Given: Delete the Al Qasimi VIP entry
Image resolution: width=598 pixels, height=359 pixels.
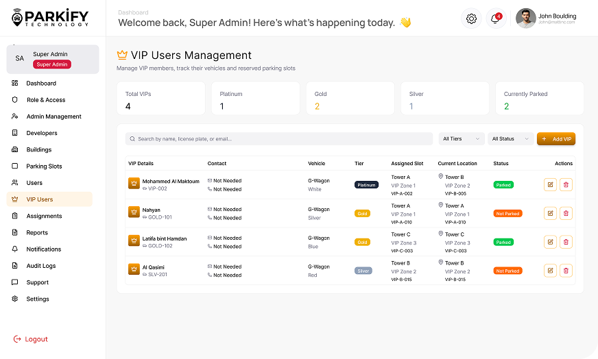Looking at the screenshot, I should 566,271.
